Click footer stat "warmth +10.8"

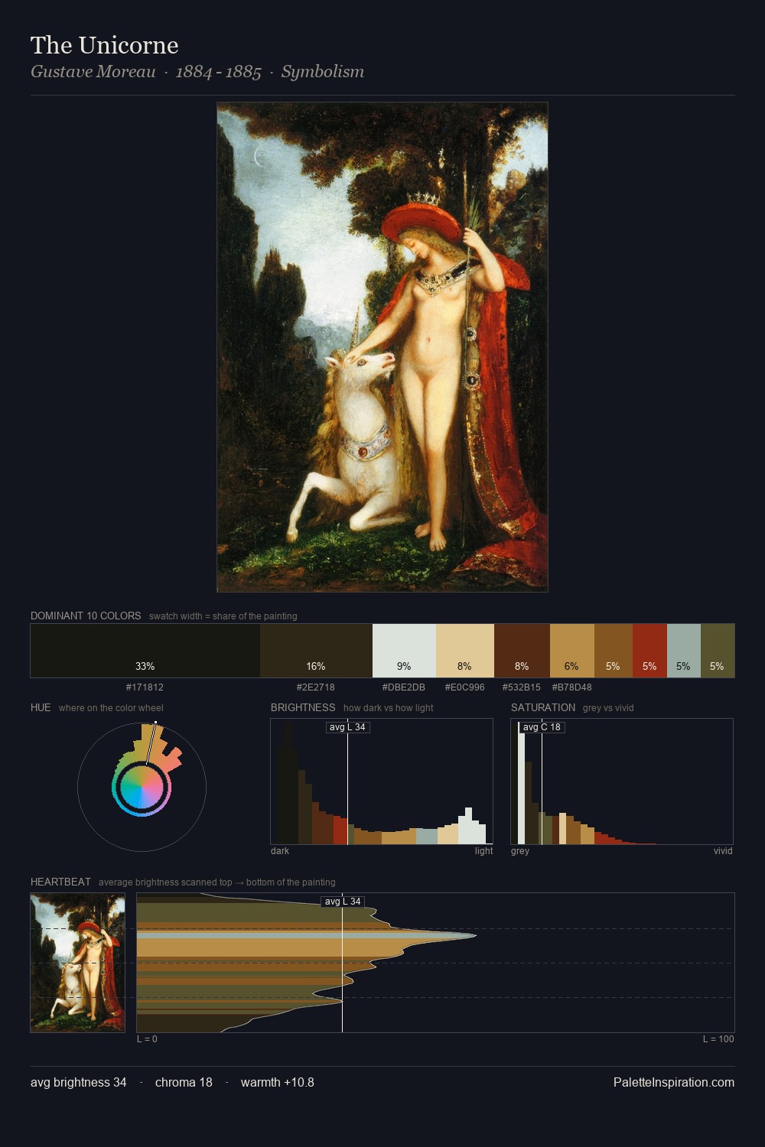[278, 1083]
